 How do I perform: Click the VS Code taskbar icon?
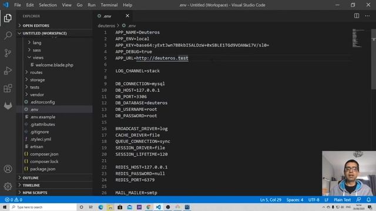coord(158,207)
